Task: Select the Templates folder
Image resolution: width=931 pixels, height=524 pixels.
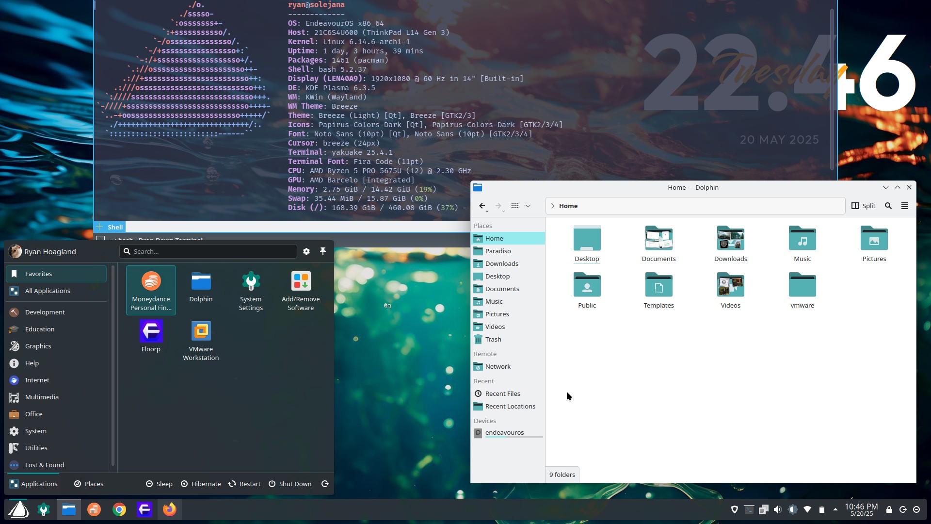Action: click(658, 290)
